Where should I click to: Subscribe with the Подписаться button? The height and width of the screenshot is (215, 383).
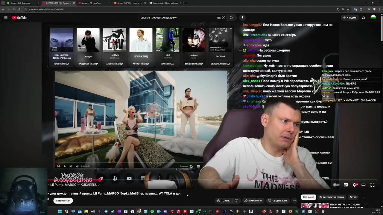(x=63, y=201)
